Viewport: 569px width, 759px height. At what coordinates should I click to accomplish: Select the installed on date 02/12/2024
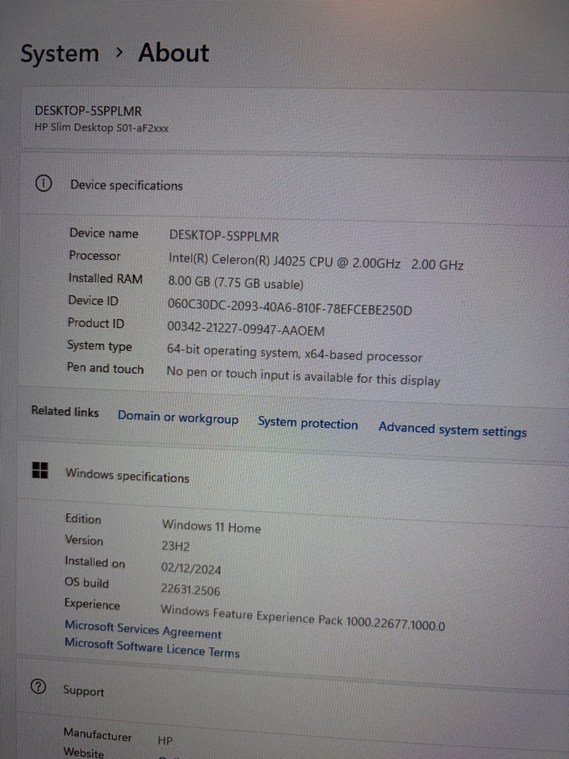(x=191, y=568)
